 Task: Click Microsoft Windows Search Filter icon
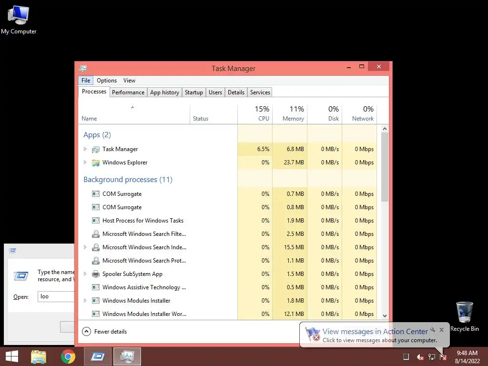point(95,234)
